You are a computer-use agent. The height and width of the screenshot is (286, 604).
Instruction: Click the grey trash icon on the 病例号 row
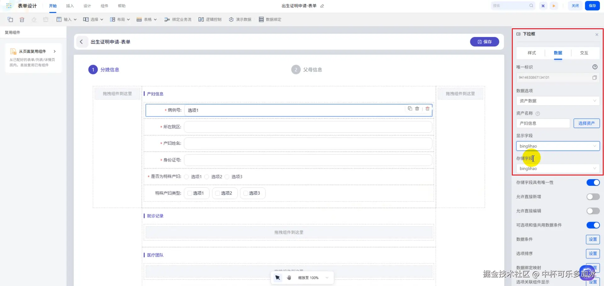tap(417, 109)
